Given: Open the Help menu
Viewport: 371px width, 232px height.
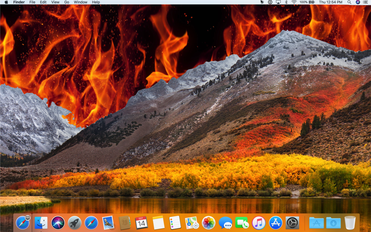Looking at the screenshot, I should (96, 2).
